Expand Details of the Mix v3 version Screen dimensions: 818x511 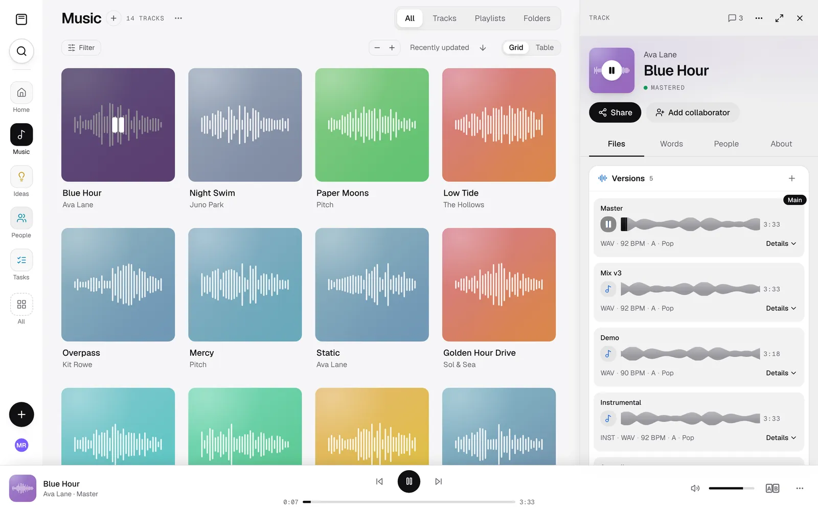pyautogui.click(x=781, y=308)
